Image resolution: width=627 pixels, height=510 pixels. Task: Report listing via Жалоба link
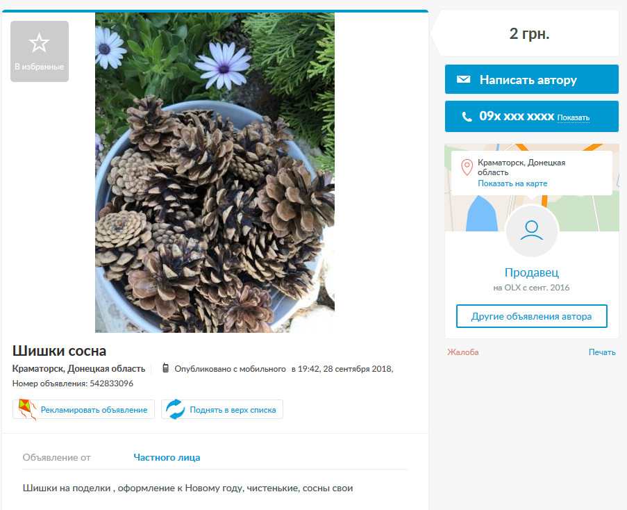pyautogui.click(x=462, y=352)
